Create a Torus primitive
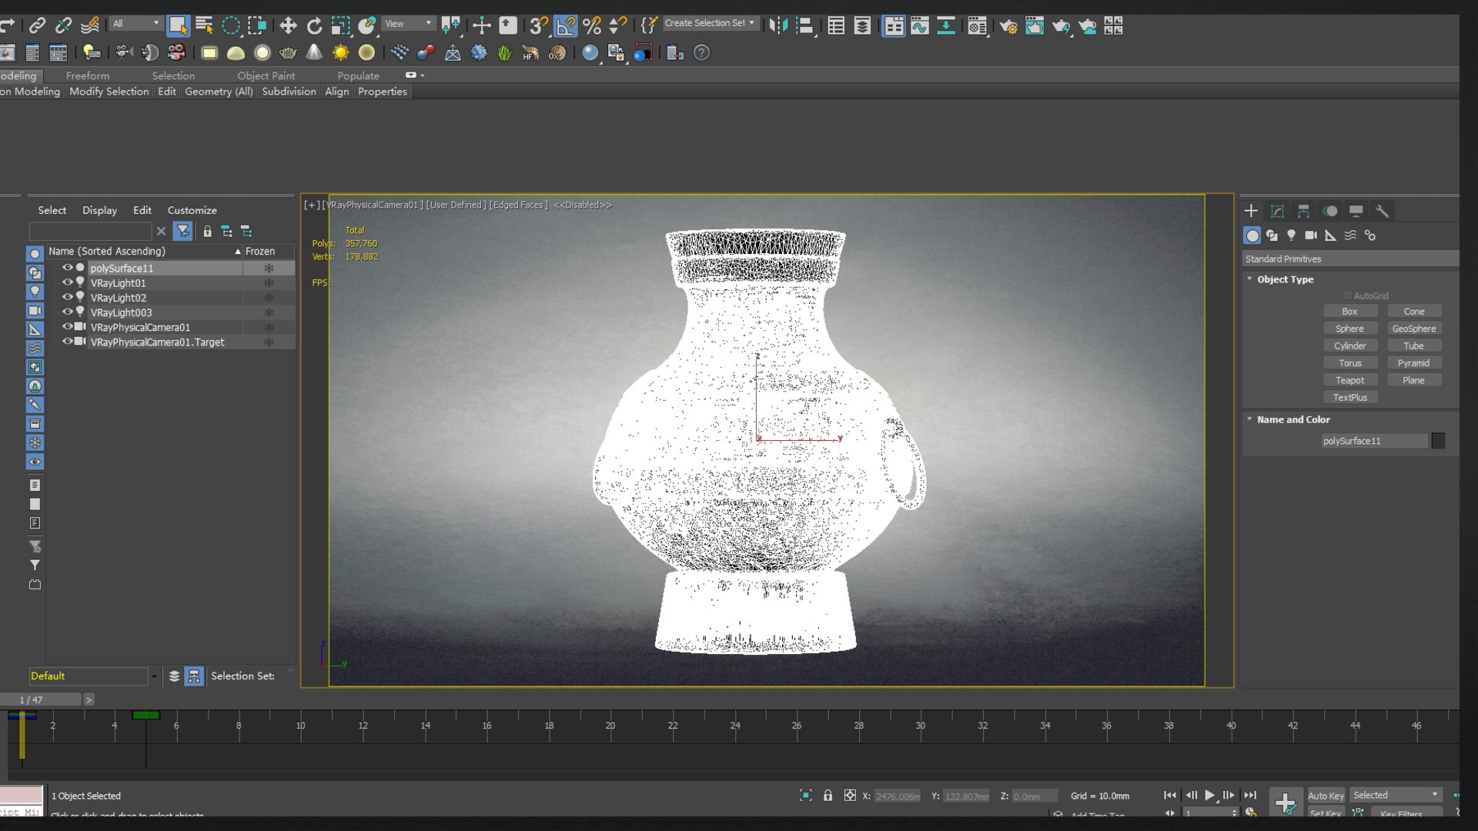 pyautogui.click(x=1350, y=363)
